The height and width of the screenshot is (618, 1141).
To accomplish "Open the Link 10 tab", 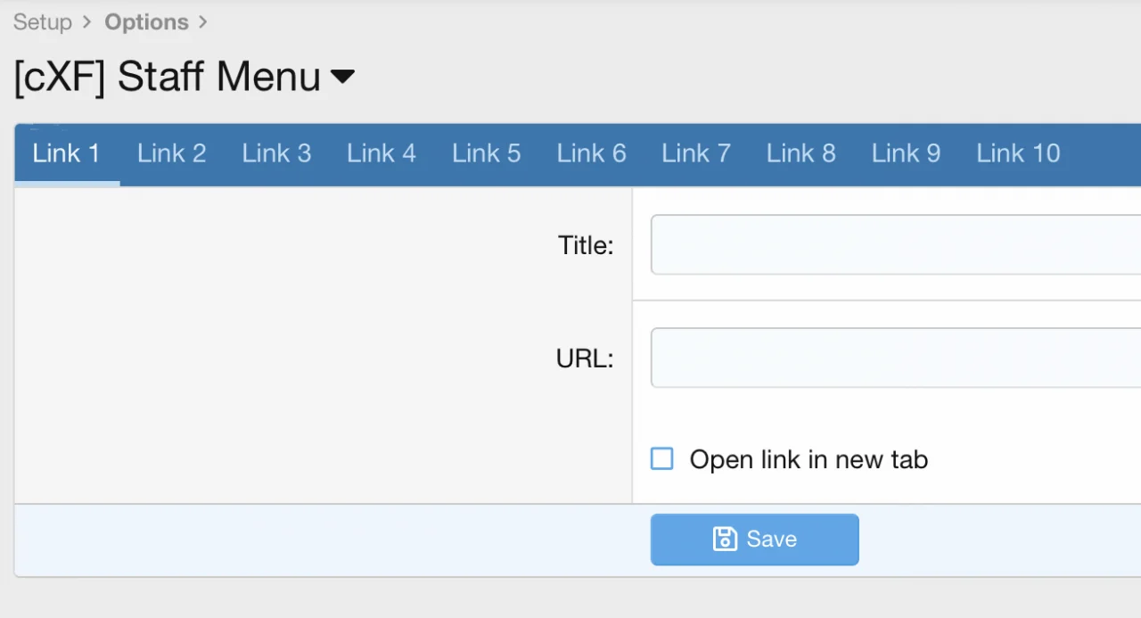I will pyautogui.click(x=1018, y=153).
